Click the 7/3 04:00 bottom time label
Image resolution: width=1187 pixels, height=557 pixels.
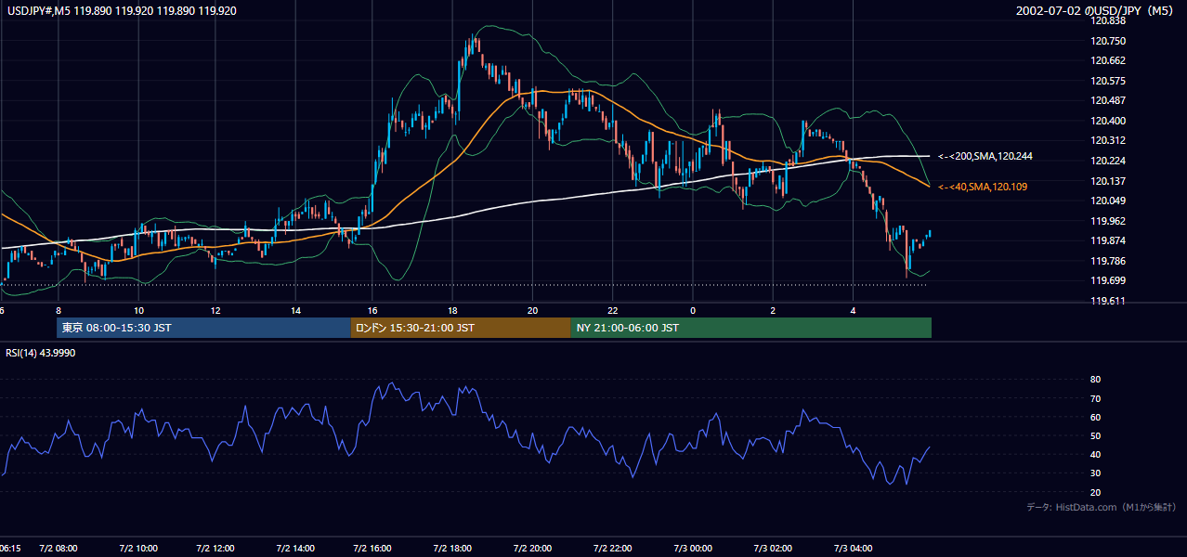[x=853, y=549]
